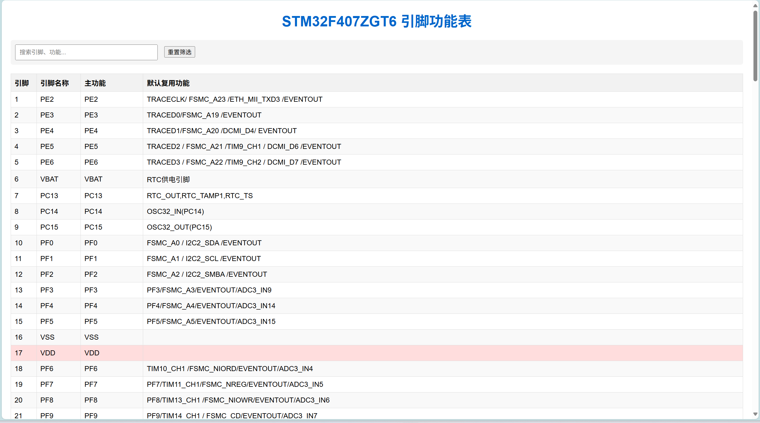Image resolution: width=760 pixels, height=423 pixels.
Task: Click the page title STM32F407ZGT6 引脚功能表
Action: (377, 21)
